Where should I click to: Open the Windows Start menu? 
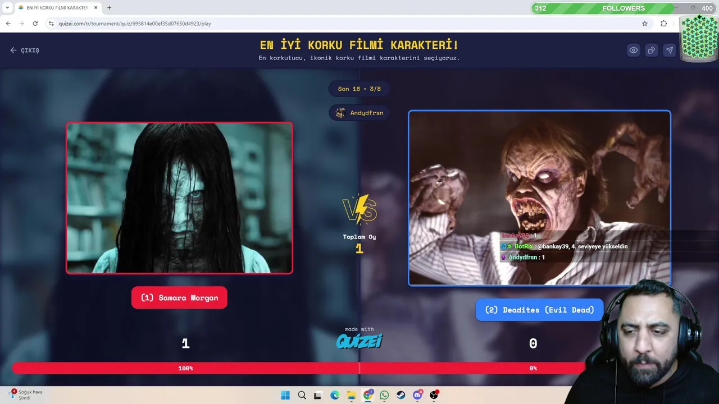pyautogui.click(x=285, y=395)
